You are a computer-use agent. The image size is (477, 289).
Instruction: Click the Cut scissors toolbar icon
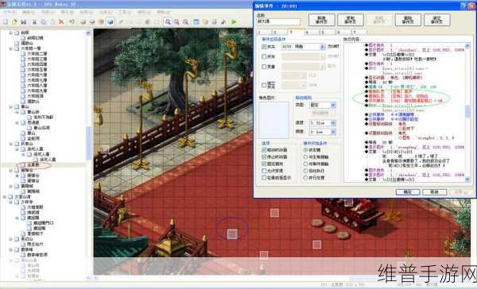click(35, 22)
